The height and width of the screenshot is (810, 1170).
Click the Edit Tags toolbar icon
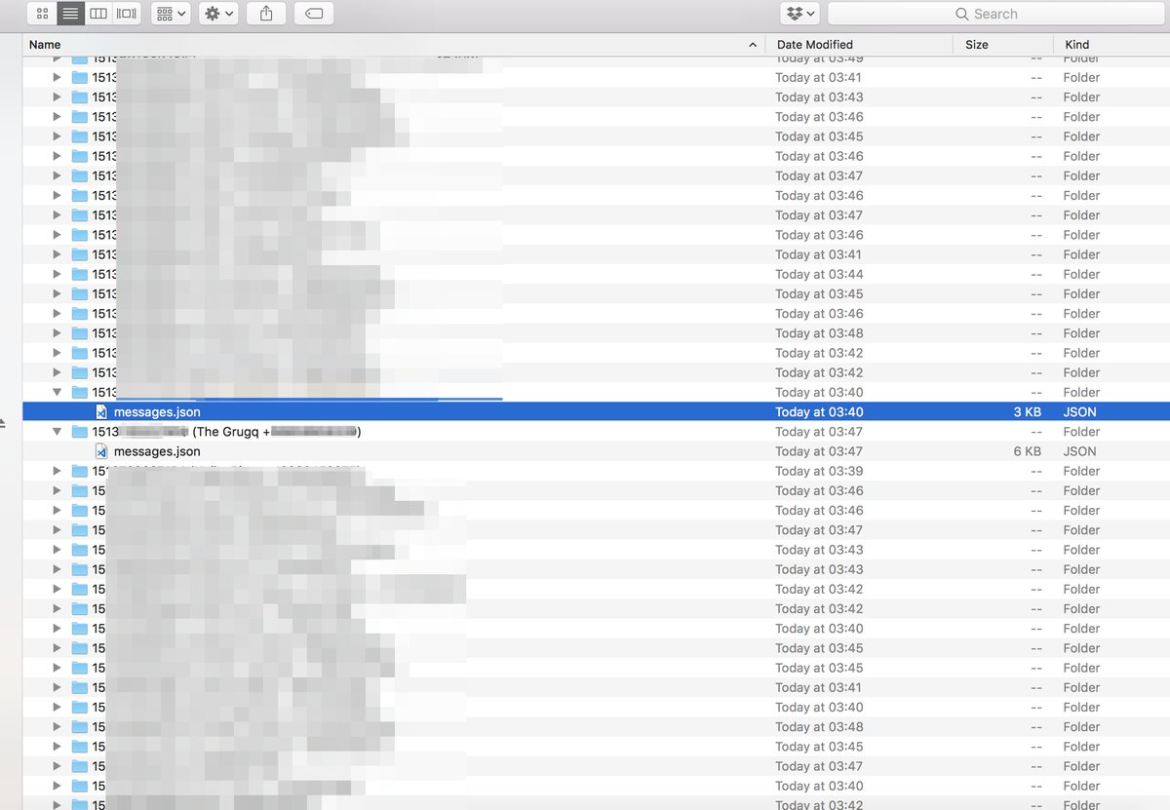[313, 14]
